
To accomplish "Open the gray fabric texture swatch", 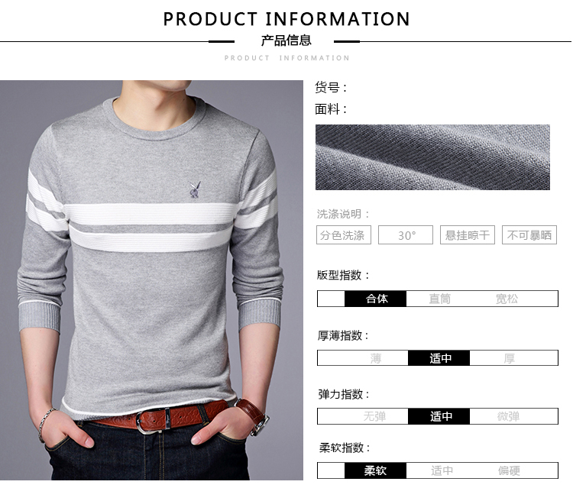I will [432, 157].
